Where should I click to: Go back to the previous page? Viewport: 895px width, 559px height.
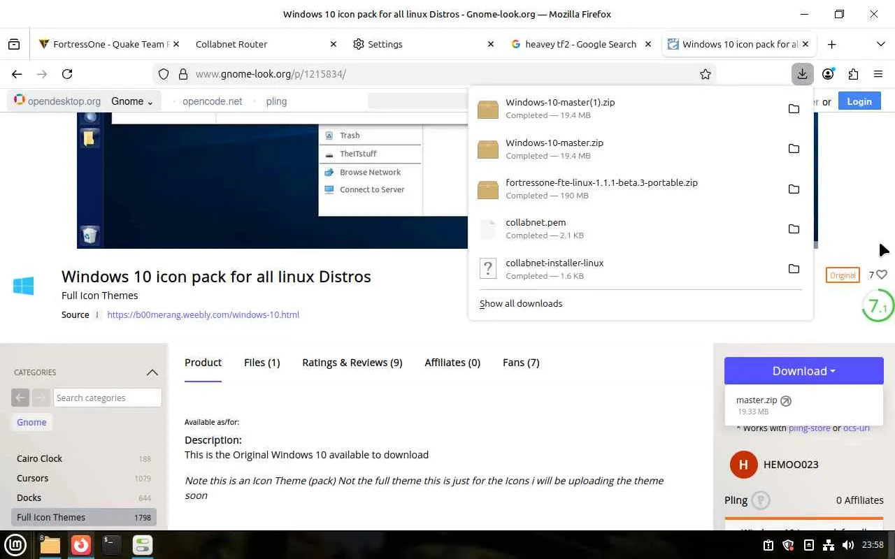[x=17, y=74]
